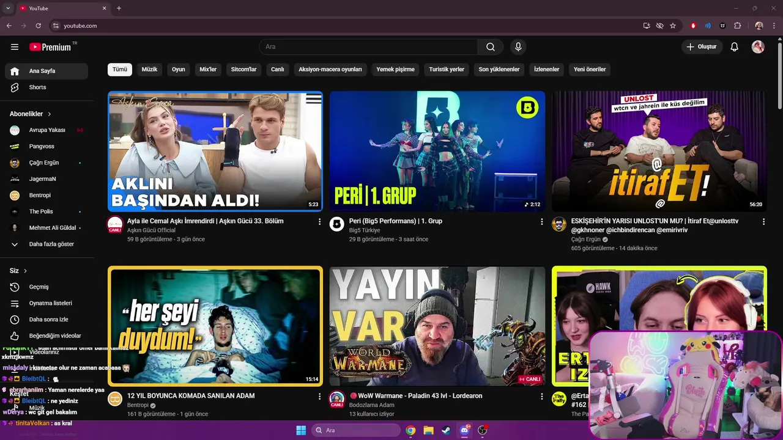Open Avrupa Yakası subscription channel
This screenshot has width=783, height=440.
pyautogui.click(x=46, y=130)
